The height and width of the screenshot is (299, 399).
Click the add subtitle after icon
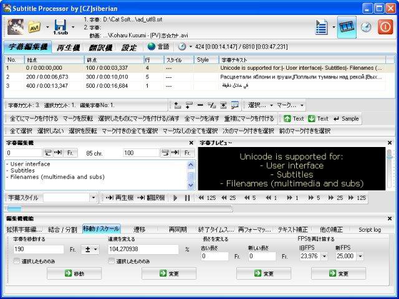[177, 105]
